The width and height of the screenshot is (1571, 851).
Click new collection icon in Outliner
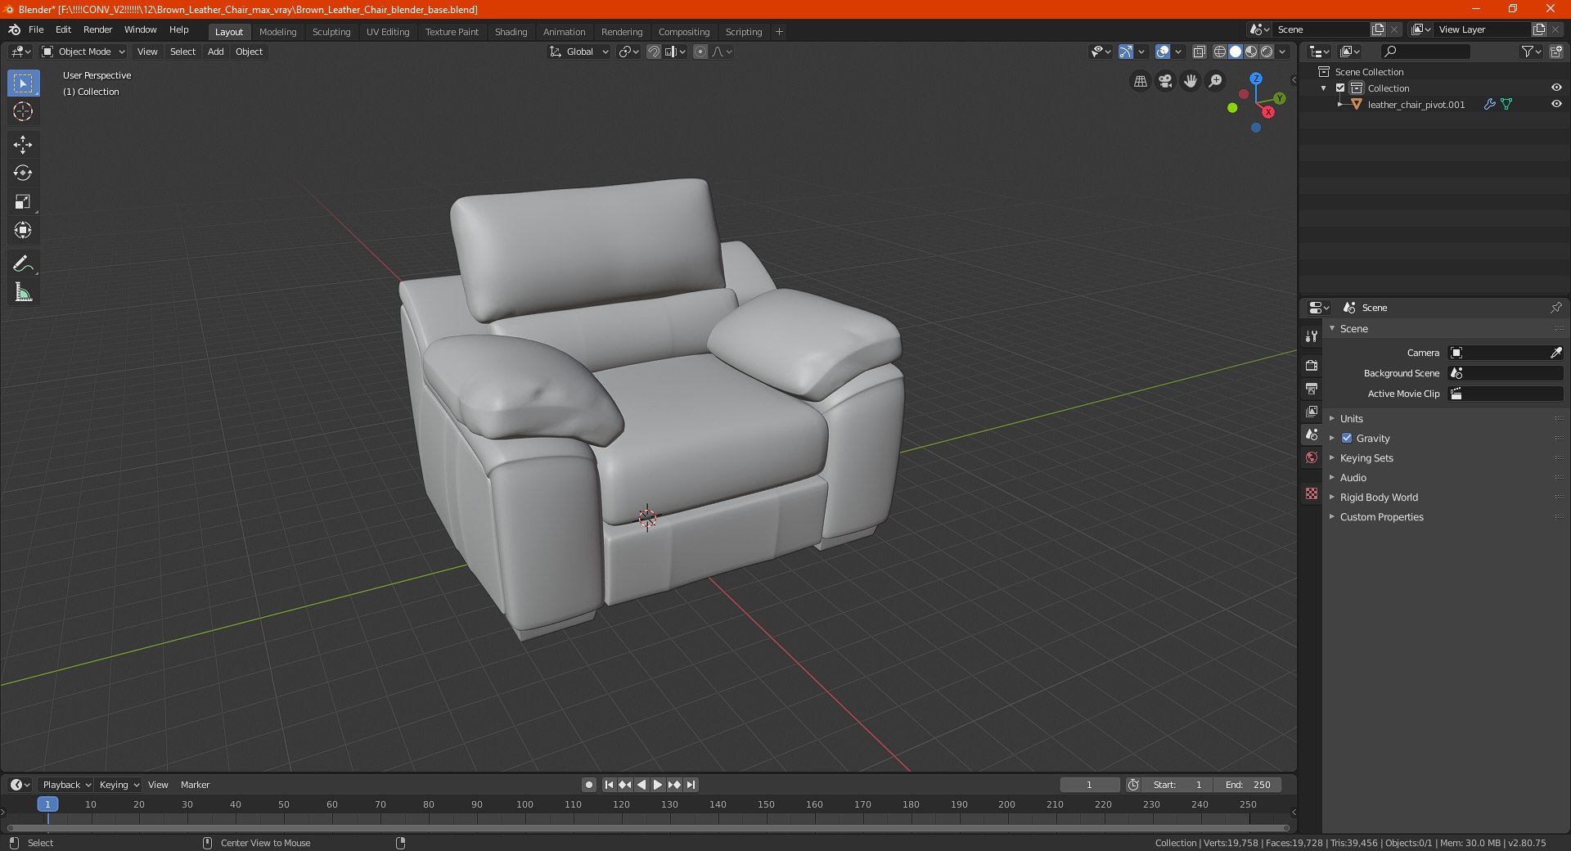[x=1555, y=52]
